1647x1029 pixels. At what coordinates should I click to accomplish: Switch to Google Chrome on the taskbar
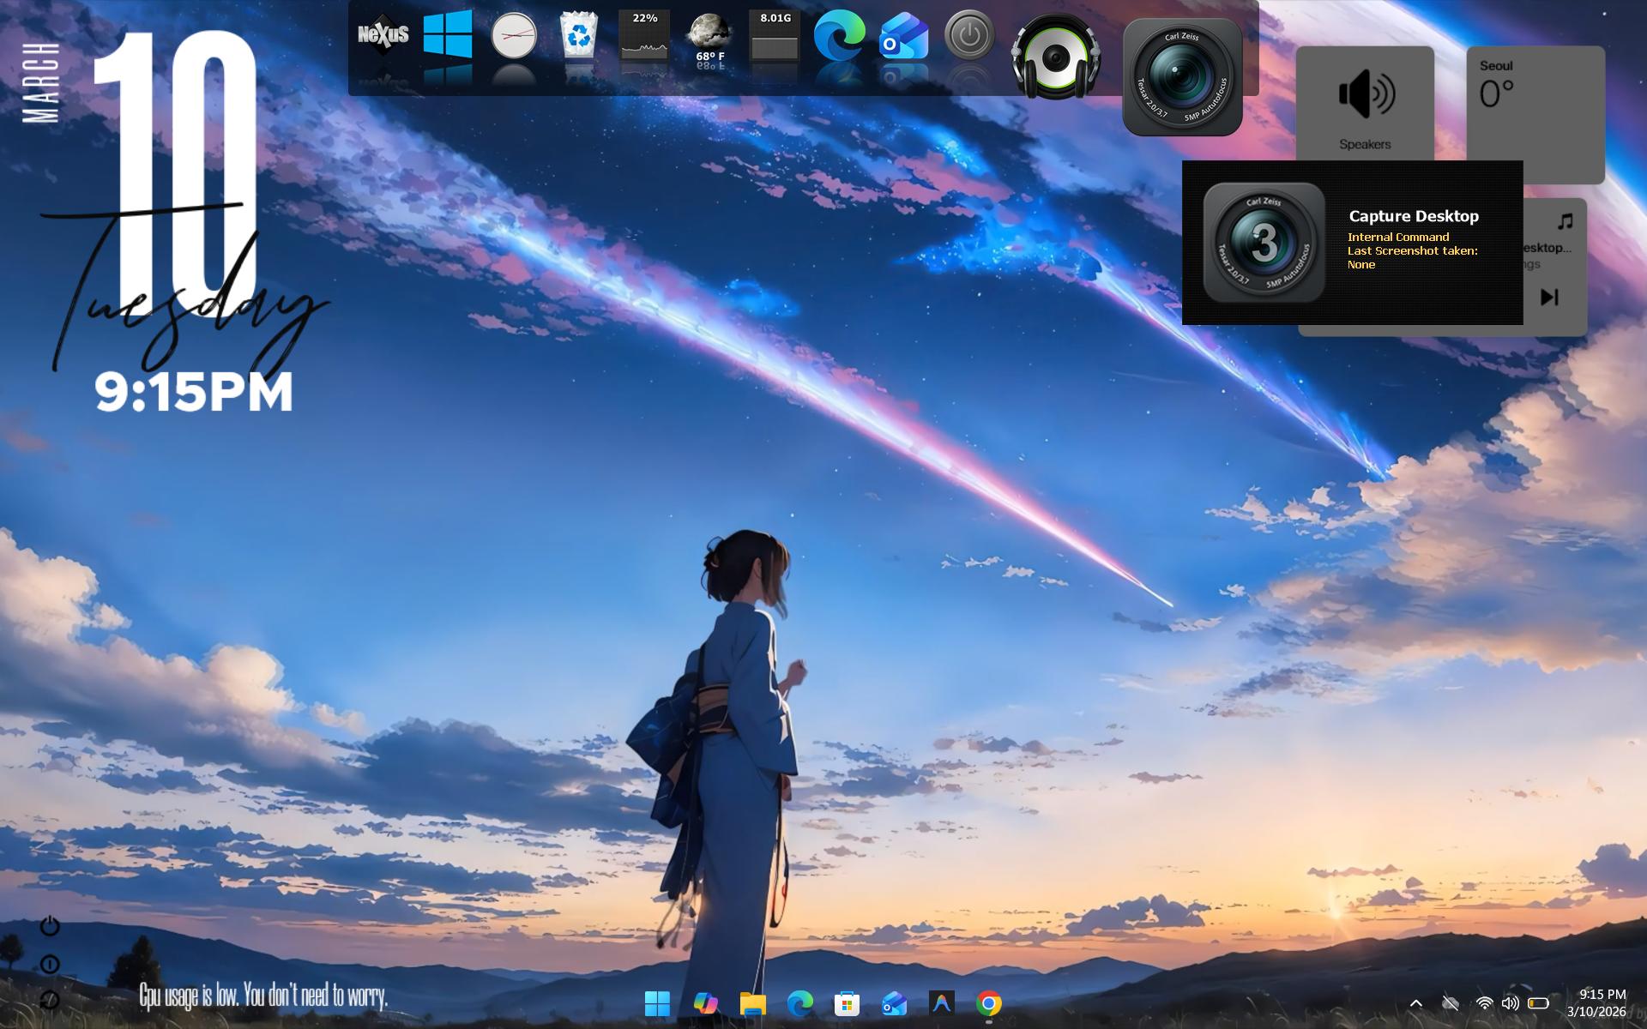coord(989,1003)
